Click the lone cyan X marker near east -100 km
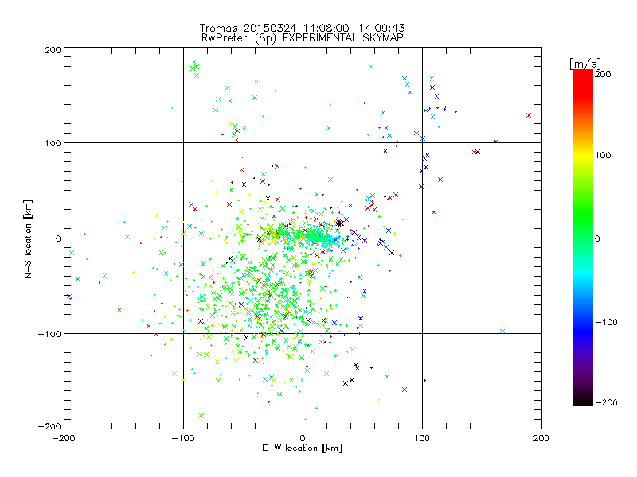 tap(502, 332)
